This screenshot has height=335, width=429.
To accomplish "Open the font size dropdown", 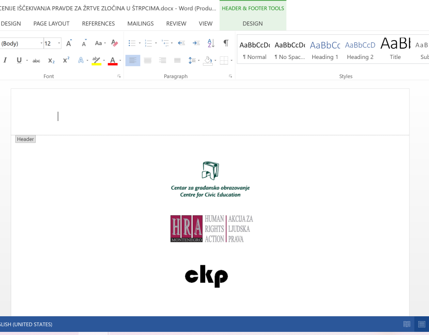I will [x=59, y=43].
